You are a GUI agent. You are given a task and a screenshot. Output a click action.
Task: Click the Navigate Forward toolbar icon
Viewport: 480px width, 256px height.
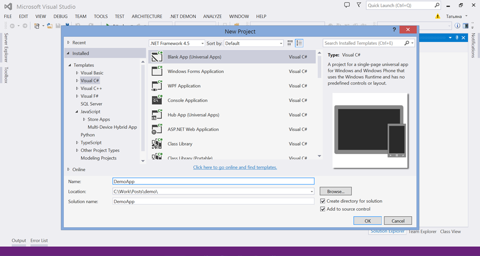point(25,26)
